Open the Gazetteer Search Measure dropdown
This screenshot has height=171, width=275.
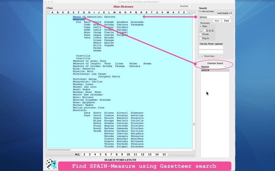click(225, 67)
